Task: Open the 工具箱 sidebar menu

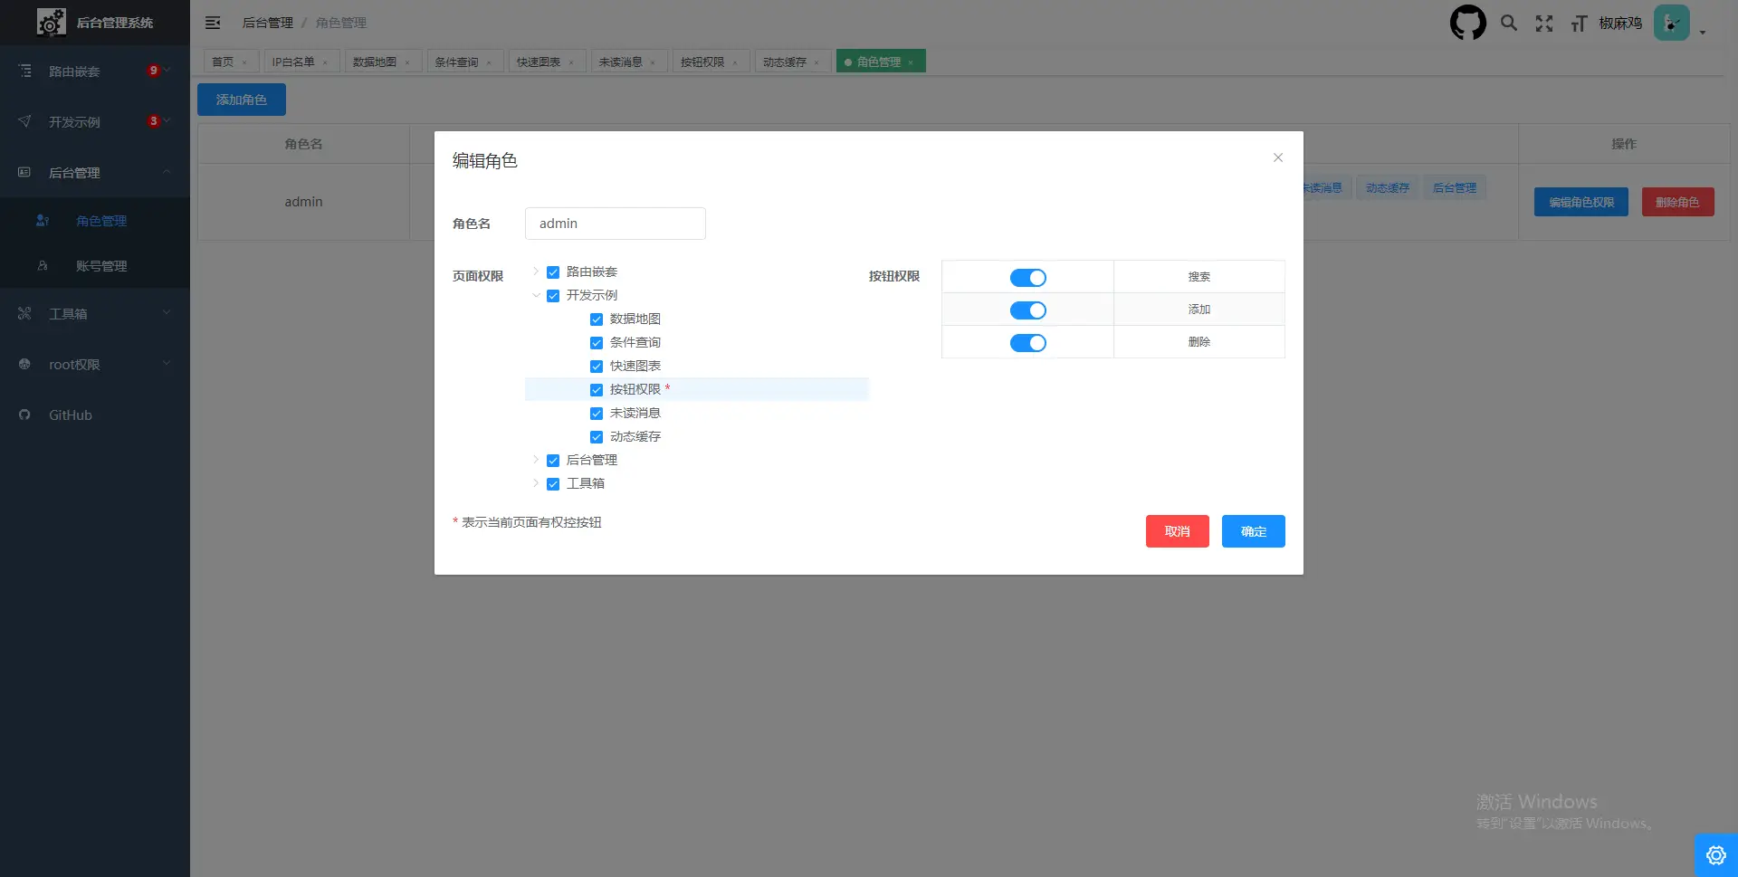Action: 94,314
